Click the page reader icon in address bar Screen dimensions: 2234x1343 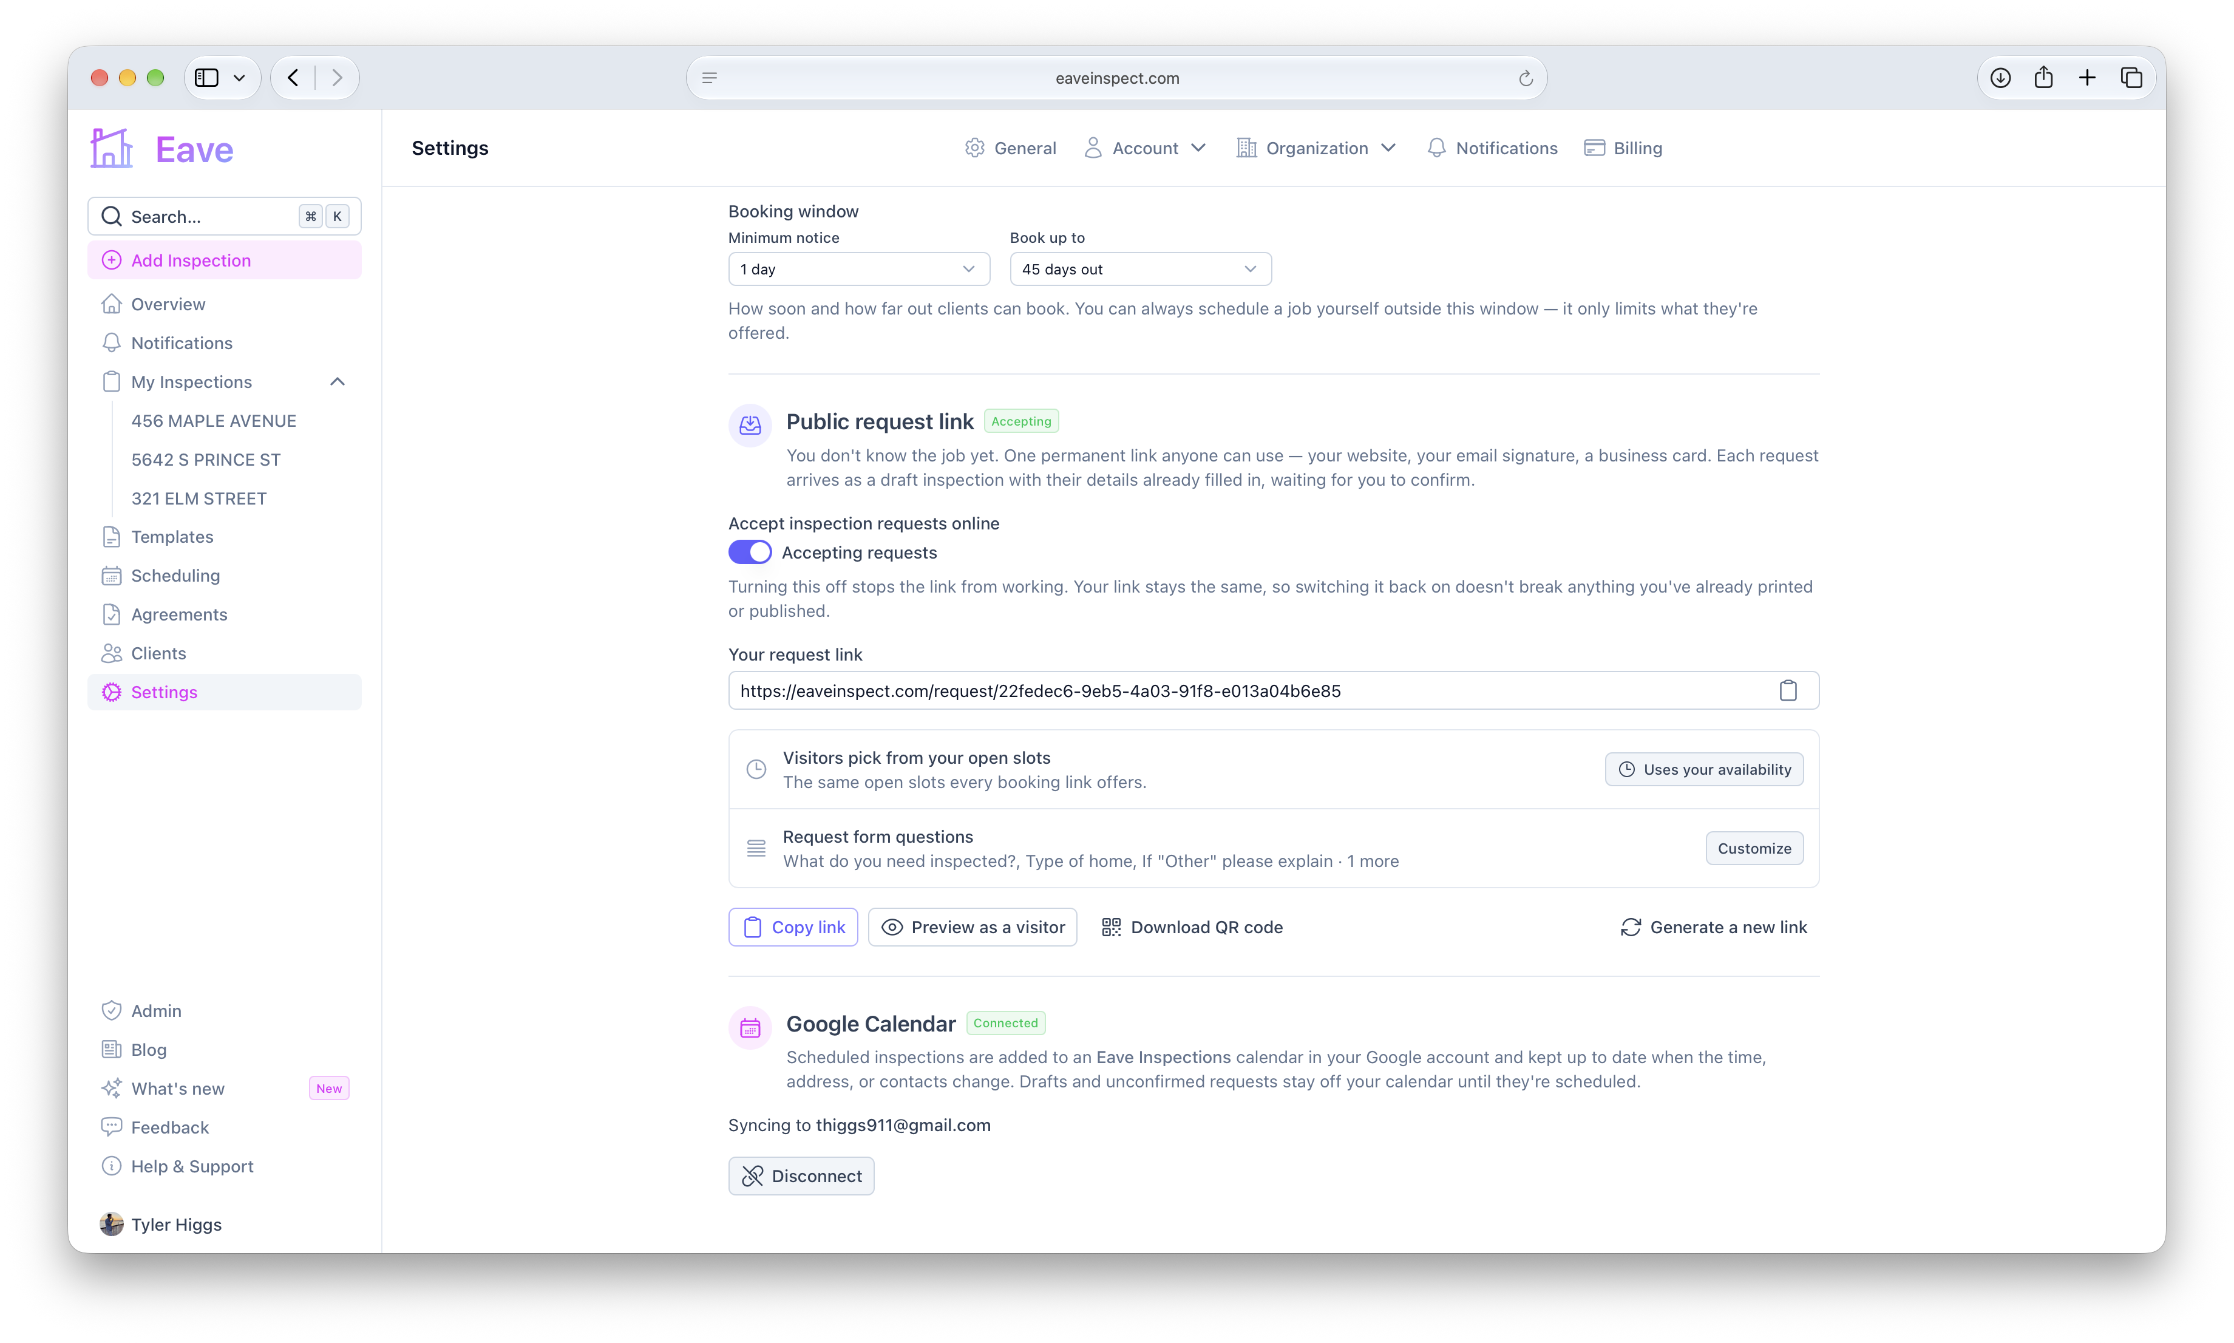[710, 78]
